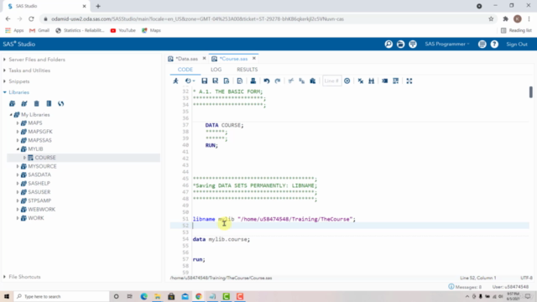Refresh the libraries list
Viewport: 537px width, 302px height.
click(61, 103)
